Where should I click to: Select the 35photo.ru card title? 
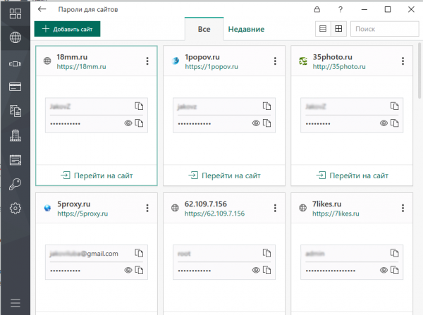point(333,57)
